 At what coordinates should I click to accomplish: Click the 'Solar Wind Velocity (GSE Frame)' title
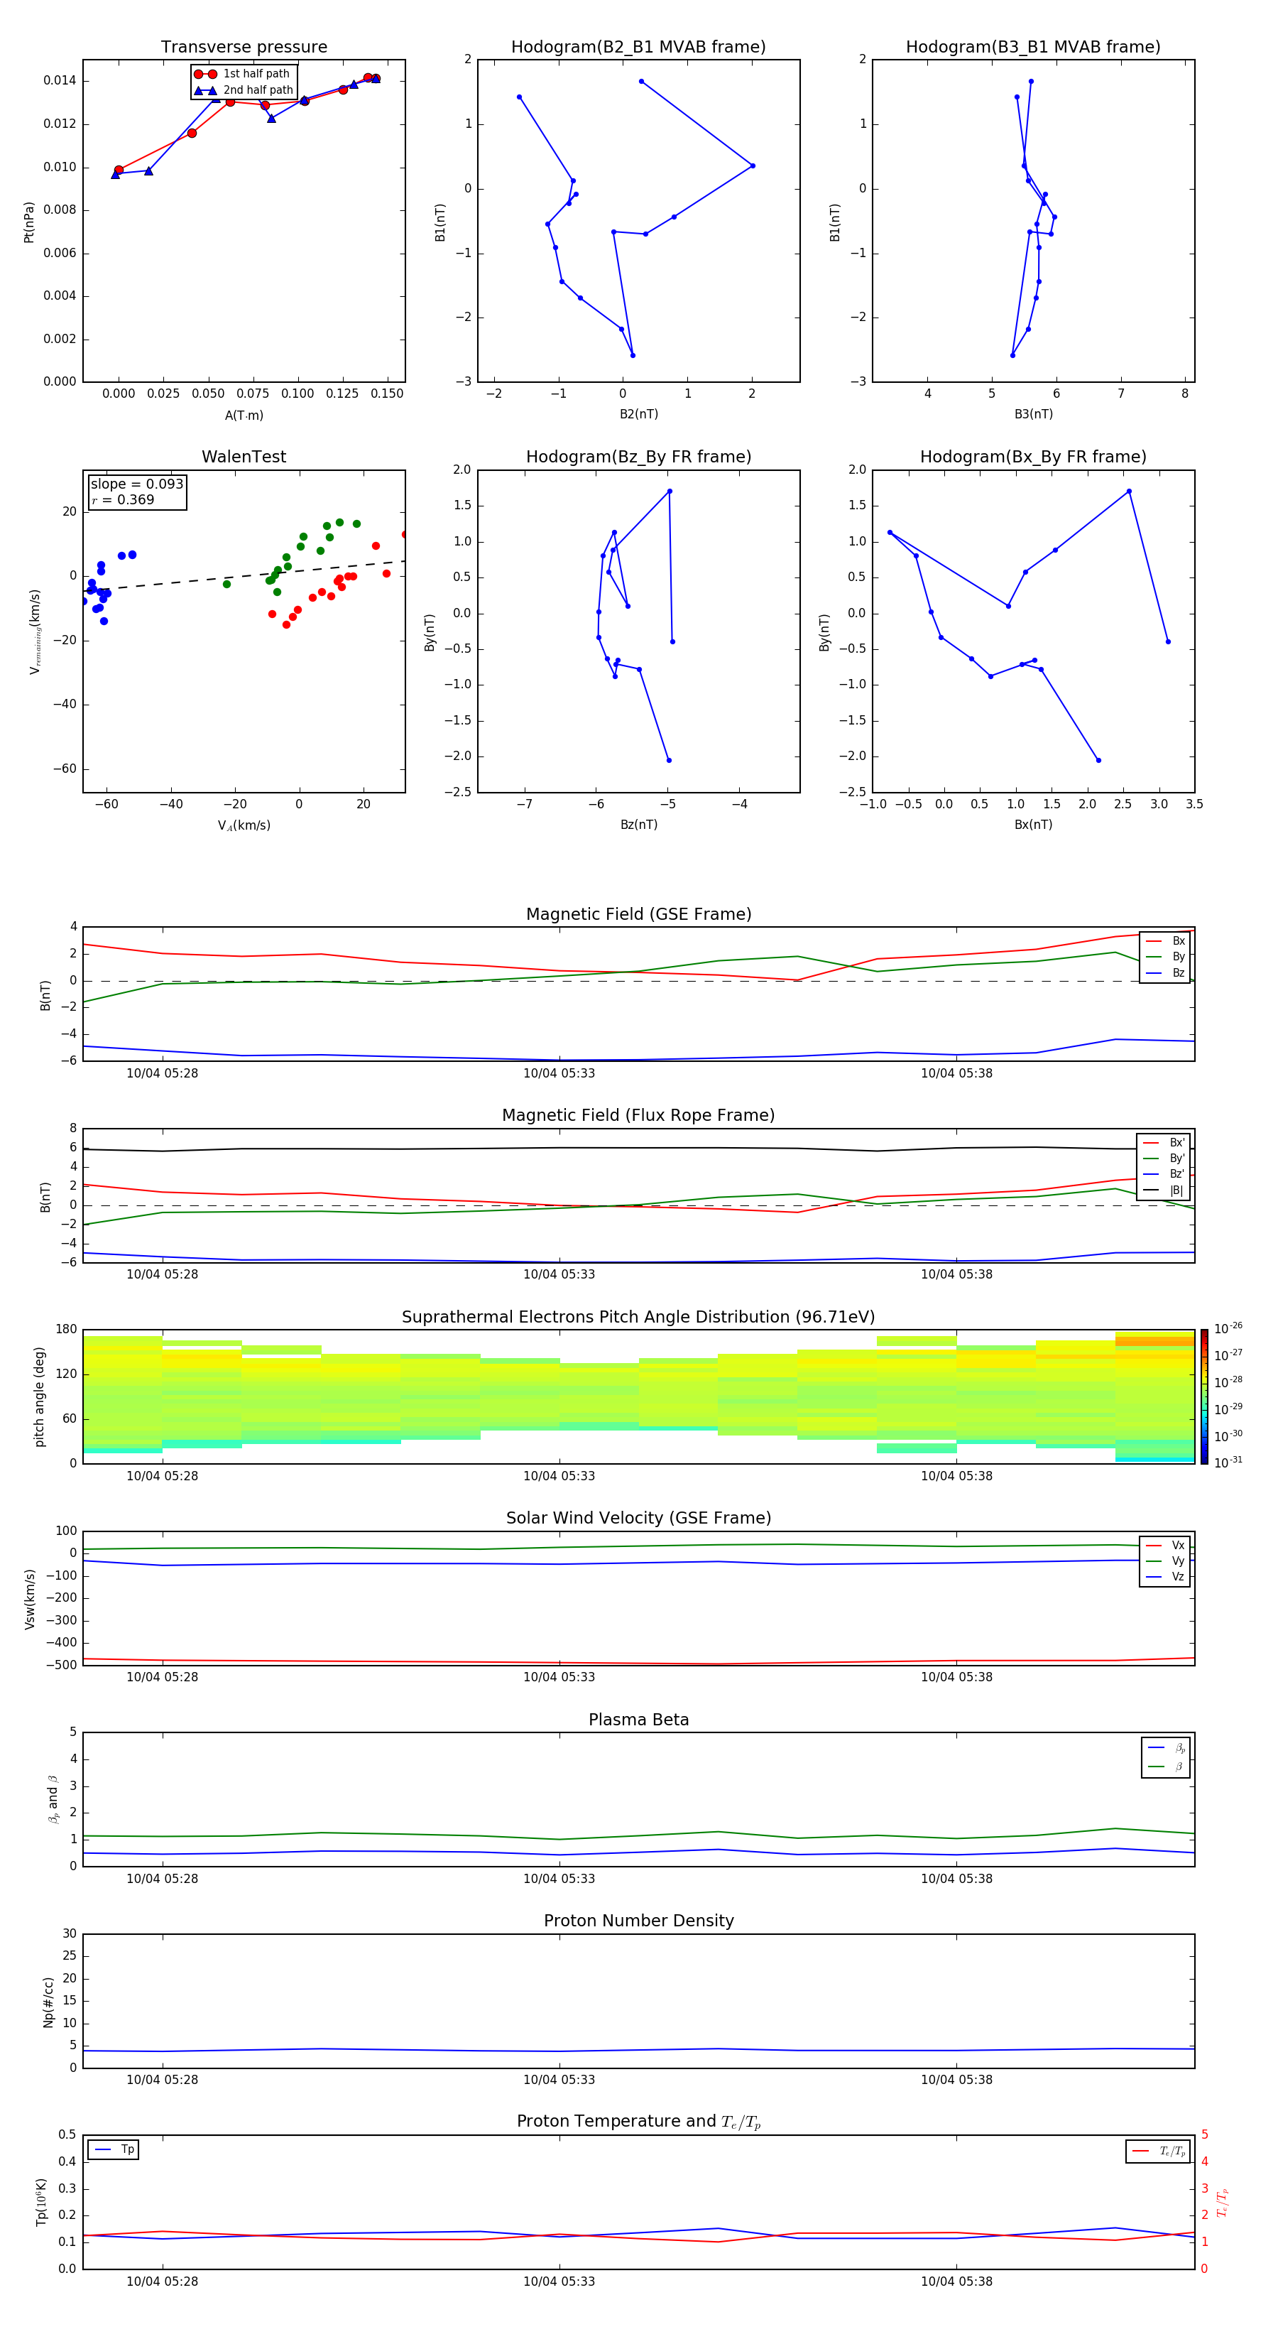(638, 1518)
